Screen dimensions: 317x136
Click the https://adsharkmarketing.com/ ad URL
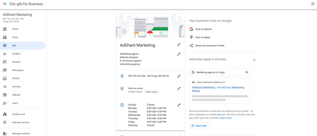pyautogui.click(x=211, y=82)
